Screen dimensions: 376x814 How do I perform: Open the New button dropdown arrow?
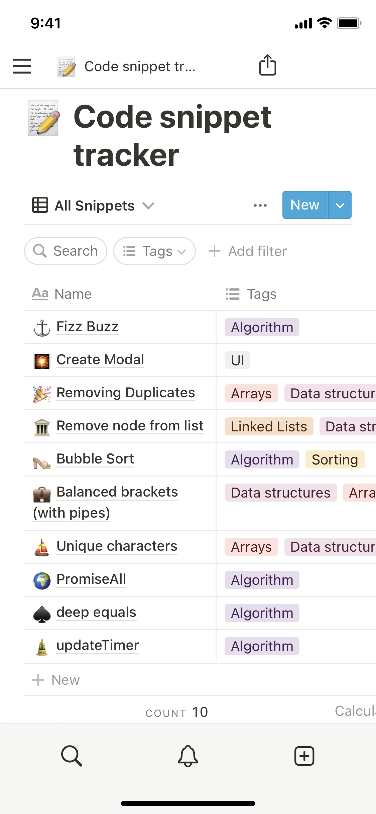coord(340,205)
